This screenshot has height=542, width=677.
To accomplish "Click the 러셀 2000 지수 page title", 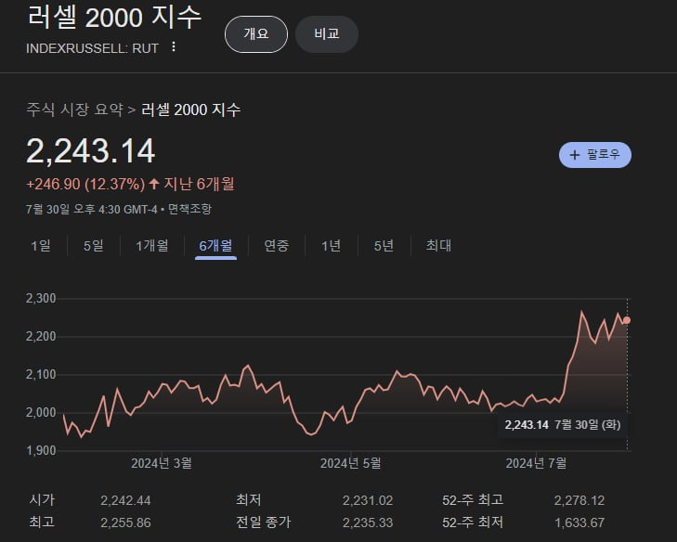I will coord(114,18).
